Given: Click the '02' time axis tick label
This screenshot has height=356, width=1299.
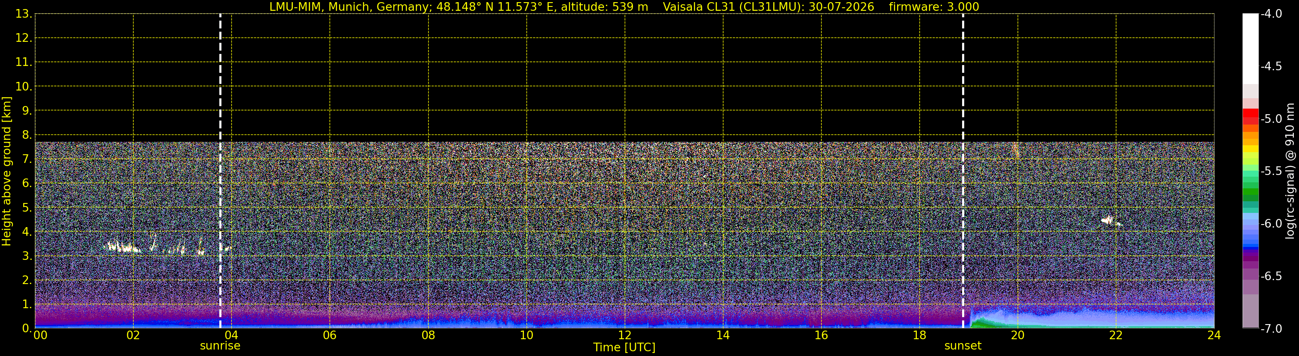Looking at the screenshot, I should pyautogui.click(x=133, y=335).
